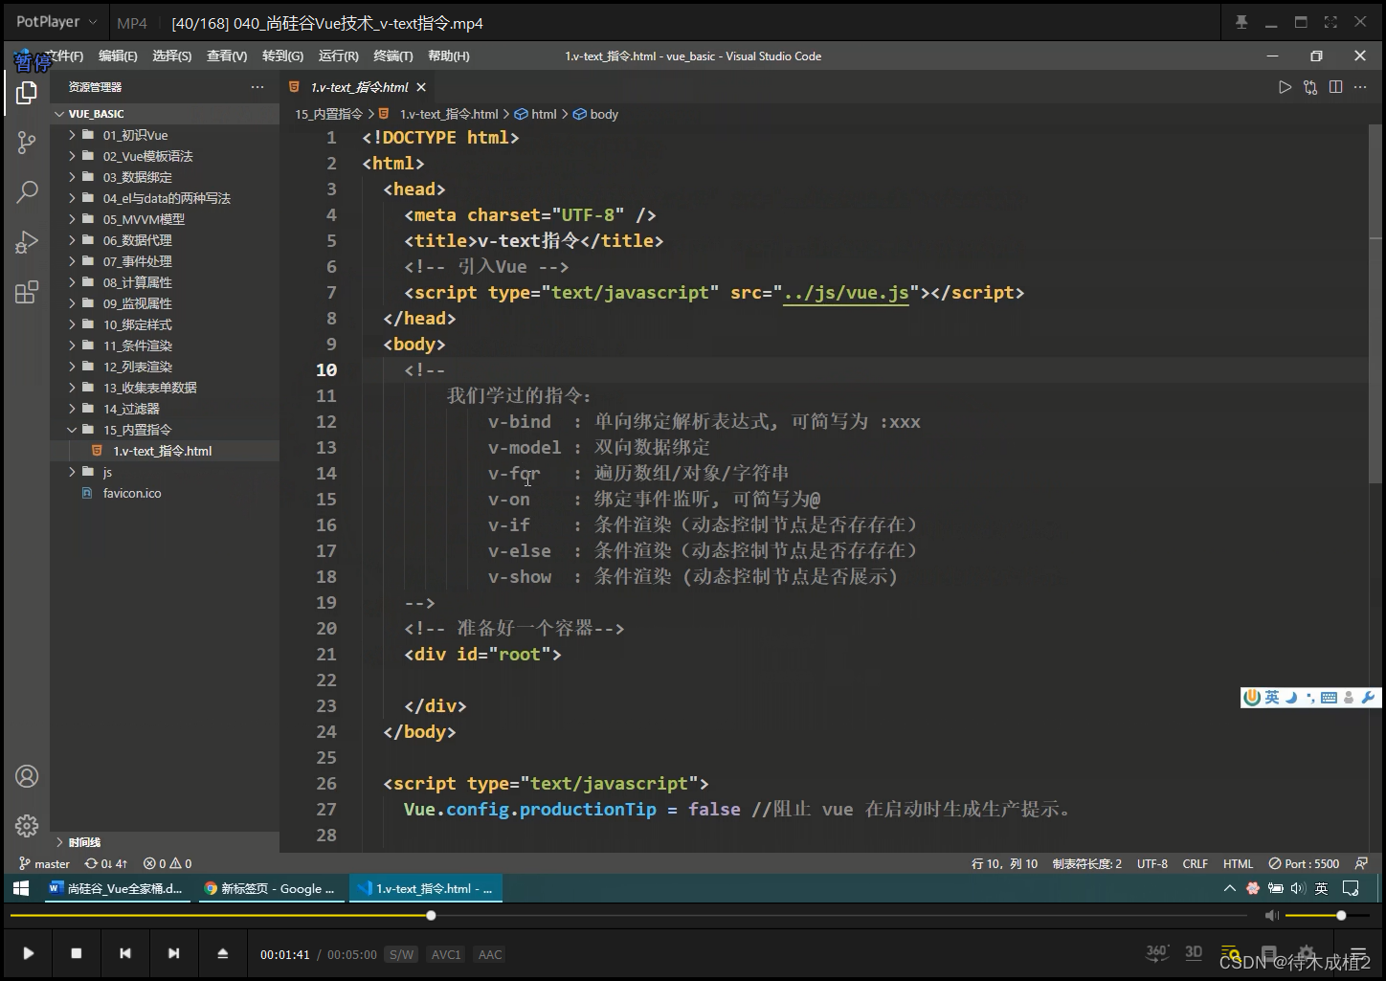The width and height of the screenshot is (1386, 981).
Task: Open the Extensions view
Action: pos(27,292)
